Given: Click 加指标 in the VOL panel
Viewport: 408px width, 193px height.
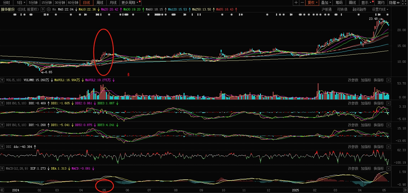Looking at the screenshot, I should [366, 80].
